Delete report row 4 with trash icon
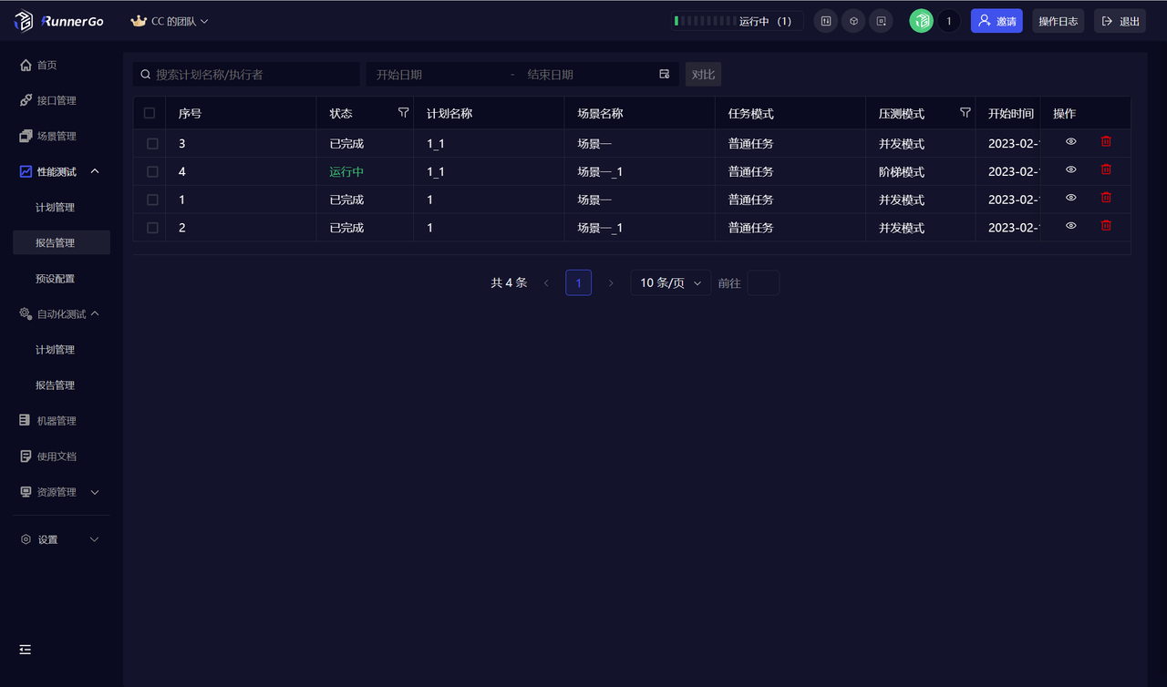 click(x=1106, y=169)
